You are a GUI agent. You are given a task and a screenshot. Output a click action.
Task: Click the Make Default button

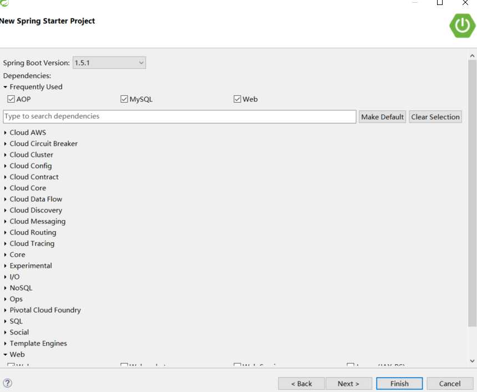point(382,117)
